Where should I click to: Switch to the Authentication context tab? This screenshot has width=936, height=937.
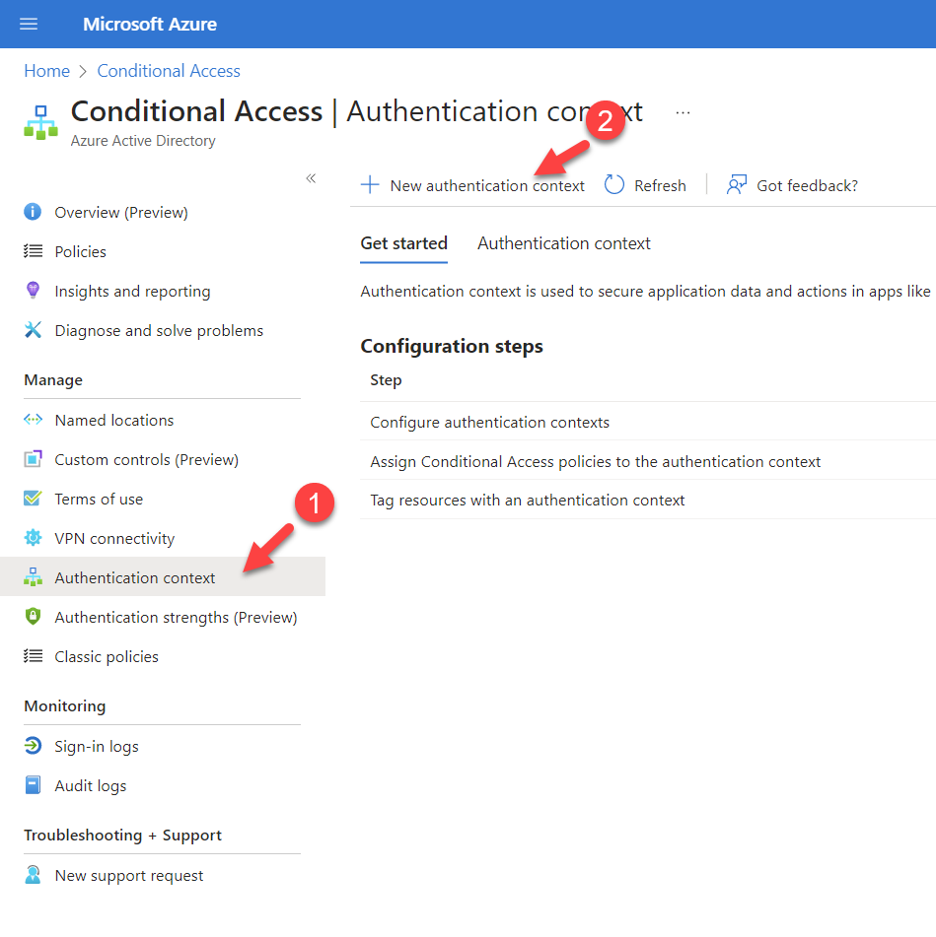click(x=563, y=243)
